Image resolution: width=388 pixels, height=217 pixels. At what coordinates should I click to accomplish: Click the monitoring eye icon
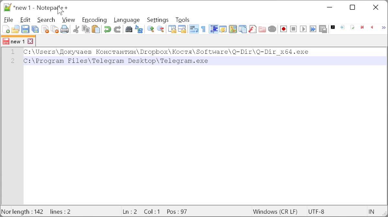(272, 29)
